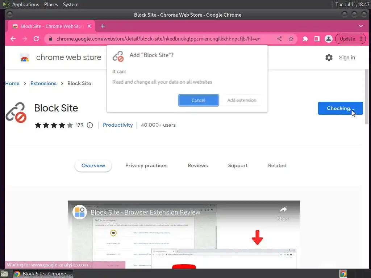The height and width of the screenshot is (278, 371).
Task: Click the browser forward arrow
Action: point(25,39)
